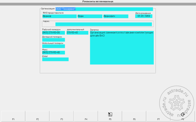Click the first name field containing Иван
The height and width of the screenshot is (122, 196).
click(90, 16)
